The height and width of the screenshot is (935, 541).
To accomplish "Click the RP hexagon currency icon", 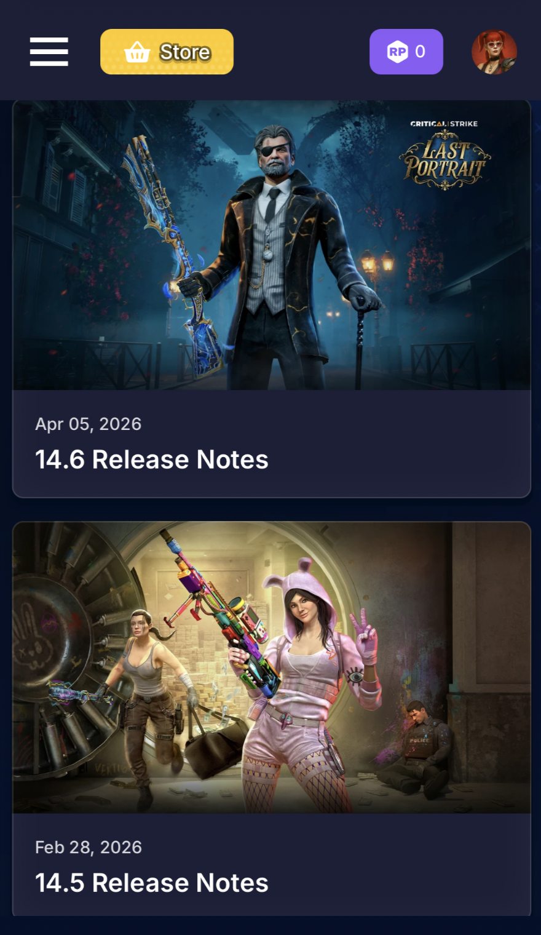I will (397, 52).
